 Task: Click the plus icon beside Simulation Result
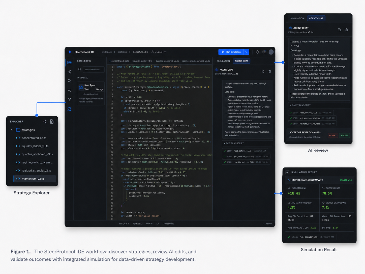[287, 172]
